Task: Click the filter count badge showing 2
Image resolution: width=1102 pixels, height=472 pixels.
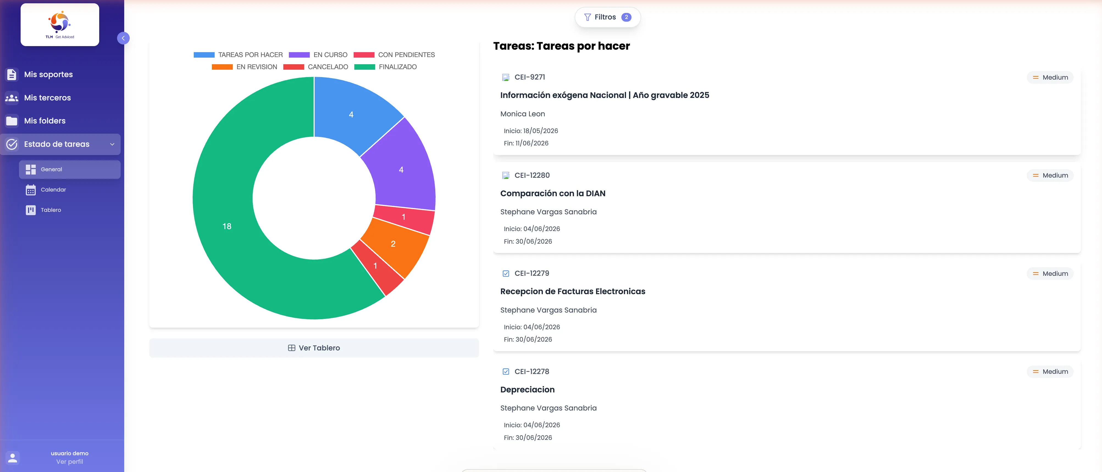Action: [626, 17]
